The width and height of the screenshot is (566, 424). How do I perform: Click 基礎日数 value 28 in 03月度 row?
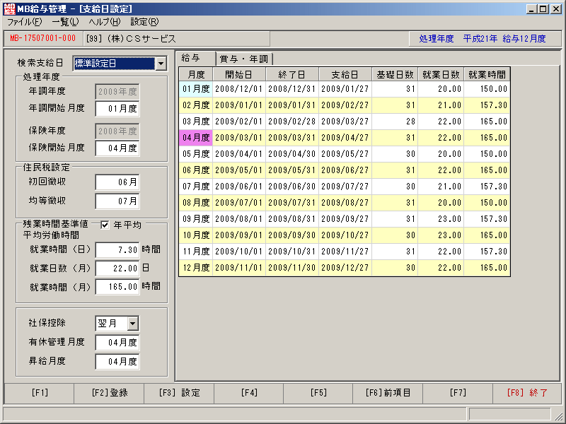[395, 122]
